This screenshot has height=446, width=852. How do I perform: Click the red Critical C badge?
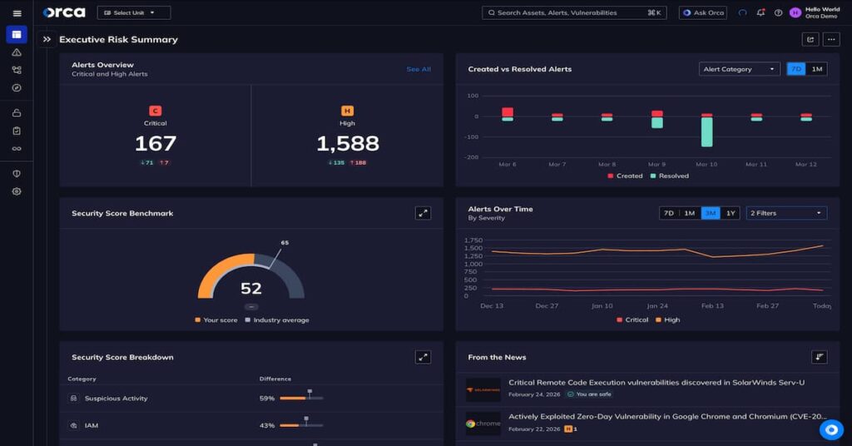pyautogui.click(x=156, y=111)
